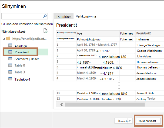
Task: Open the Kuormitus dropdown arrow
Action: (130, 121)
